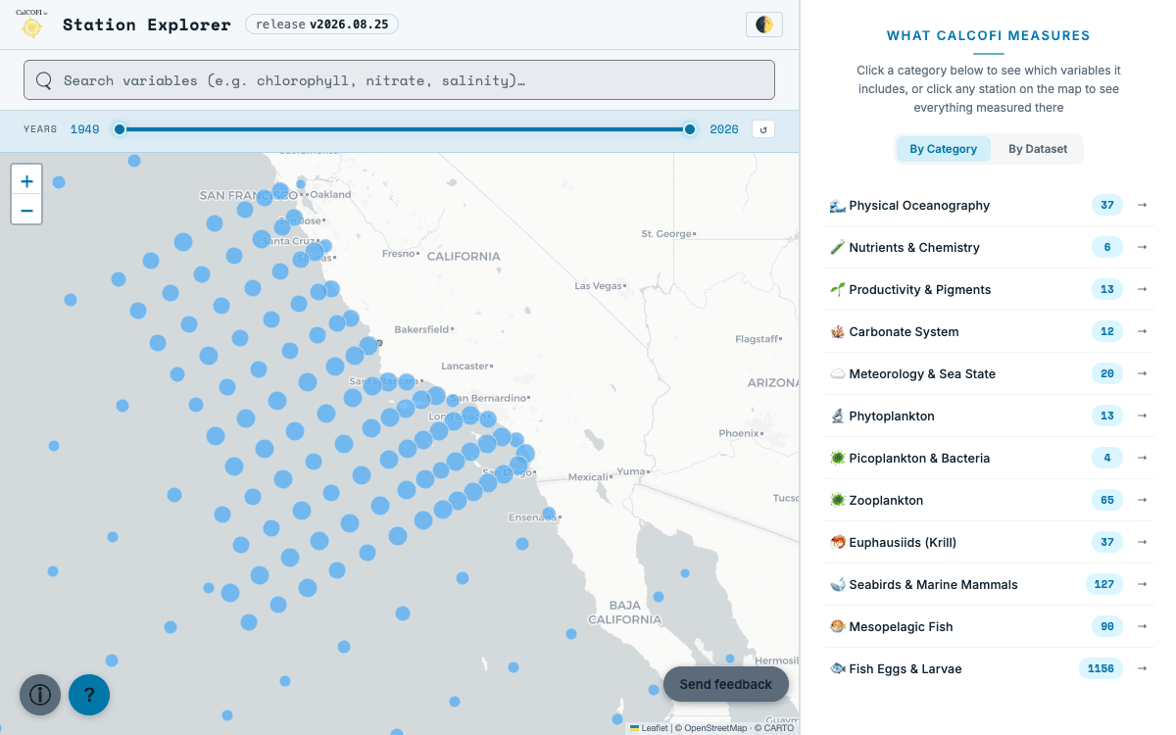Click the Euphausiids (Krill) shrimp icon
The width and height of the screenshot is (1176, 735).
pyautogui.click(x=837, y=543)
